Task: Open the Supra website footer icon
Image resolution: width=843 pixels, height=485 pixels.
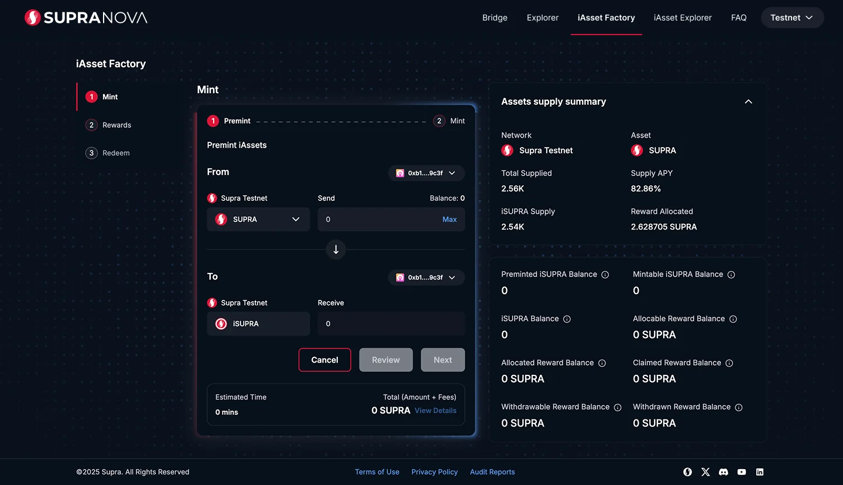Action: [688, 472]
